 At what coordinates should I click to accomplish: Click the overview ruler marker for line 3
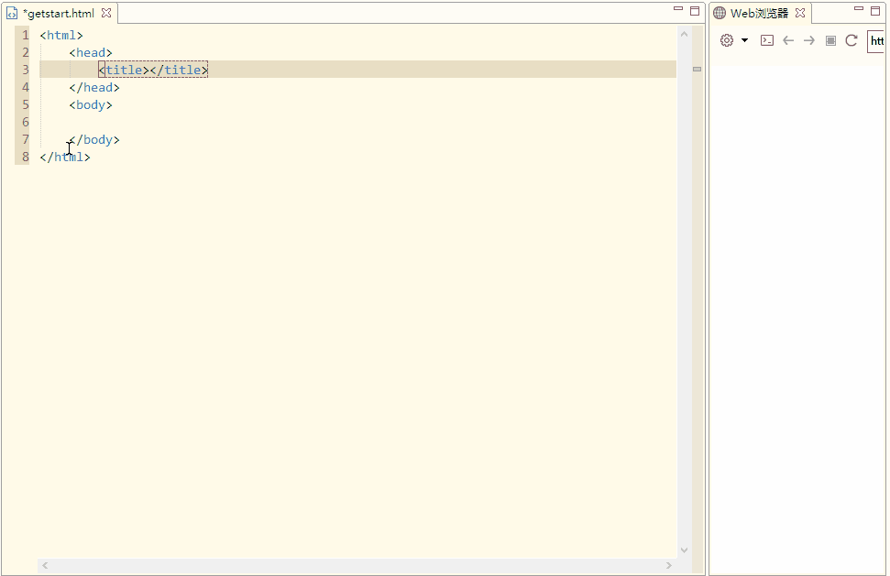pos(697,70)
